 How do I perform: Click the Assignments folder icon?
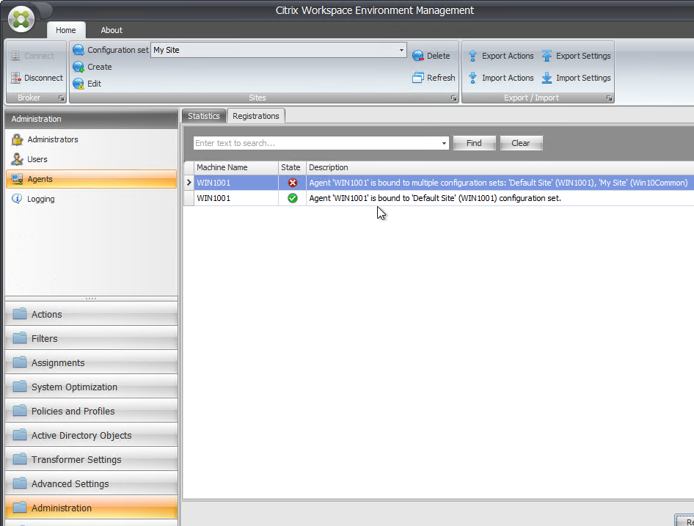[20, 362]
